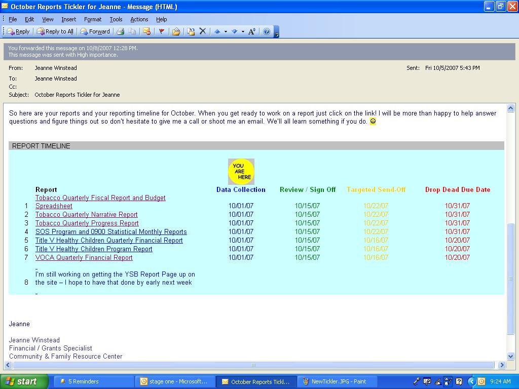Open the VOCA Quarterly Financial Report link

point(84,257)
